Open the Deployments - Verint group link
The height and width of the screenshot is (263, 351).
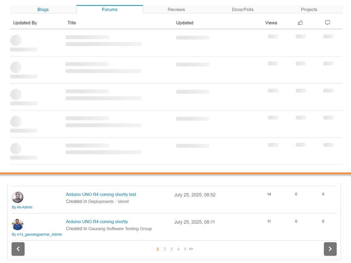(108, 201)
